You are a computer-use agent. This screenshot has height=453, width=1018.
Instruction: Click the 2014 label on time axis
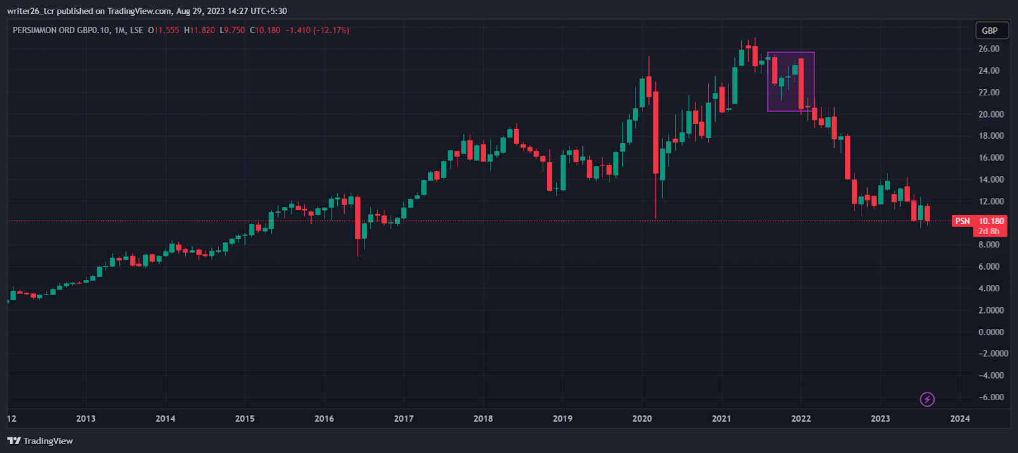[x=165, y=419]
